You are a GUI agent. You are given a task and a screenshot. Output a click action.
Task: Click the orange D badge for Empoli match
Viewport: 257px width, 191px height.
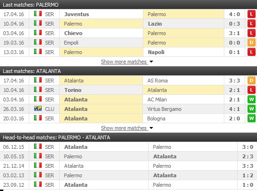point(251,43)
